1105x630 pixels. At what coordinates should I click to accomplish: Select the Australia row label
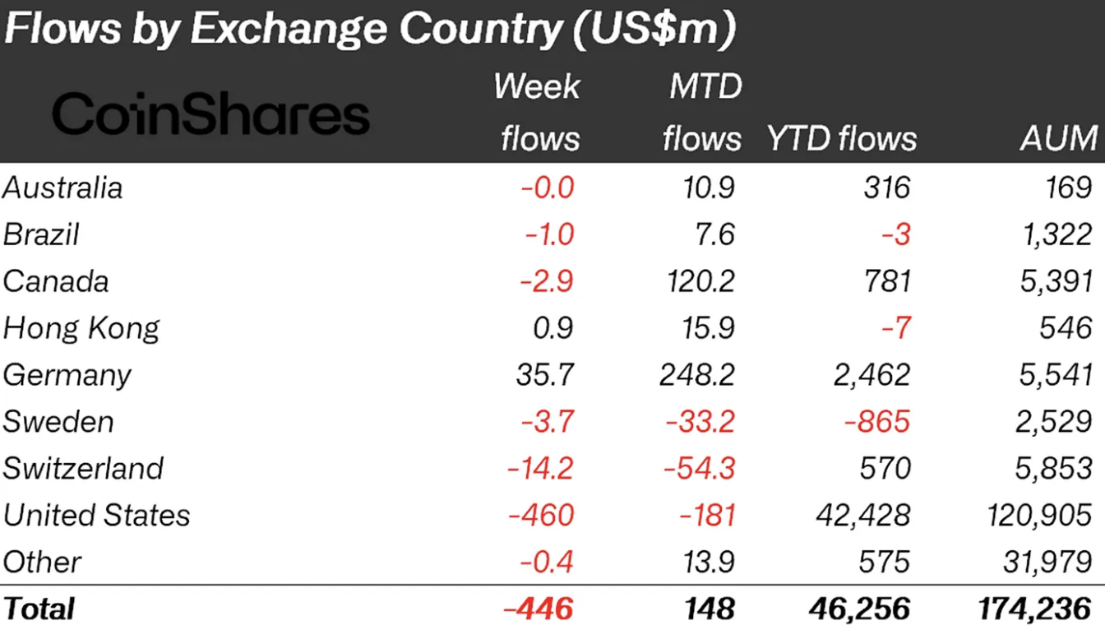click(62, 188)
